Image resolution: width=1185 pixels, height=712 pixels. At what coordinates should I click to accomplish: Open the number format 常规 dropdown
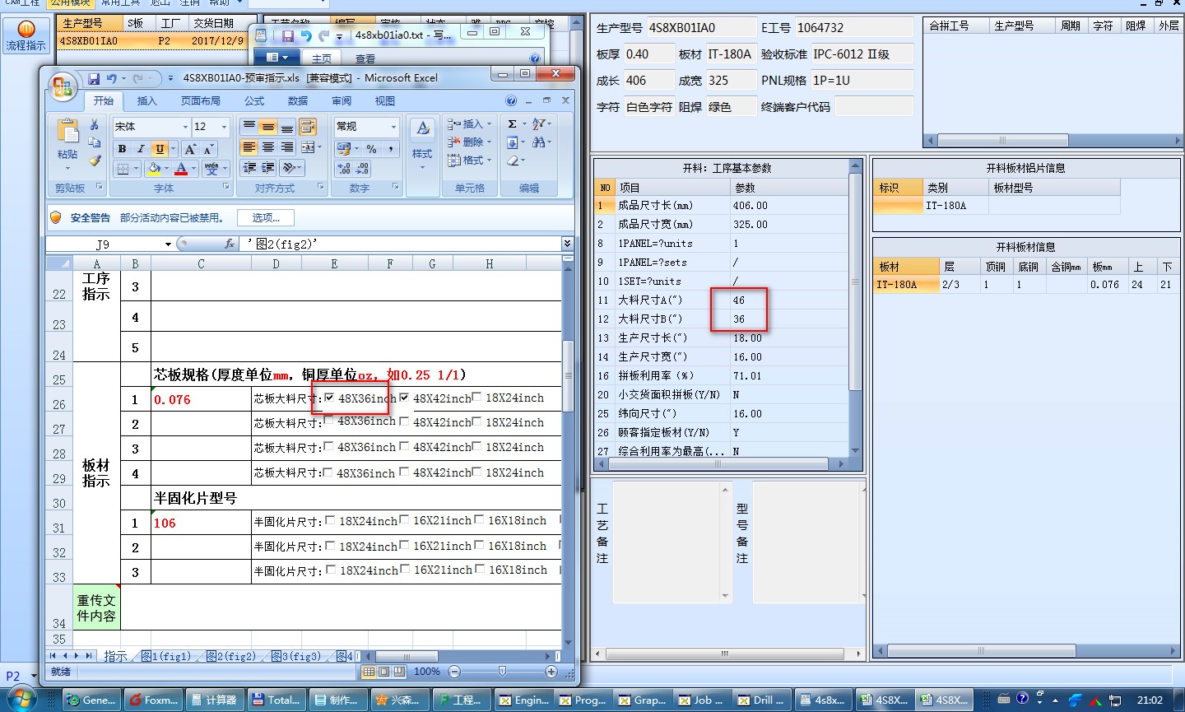coord(393,127)
